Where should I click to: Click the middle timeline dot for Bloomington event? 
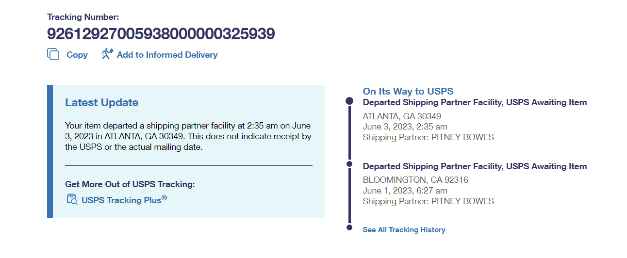tap(349, 164)
